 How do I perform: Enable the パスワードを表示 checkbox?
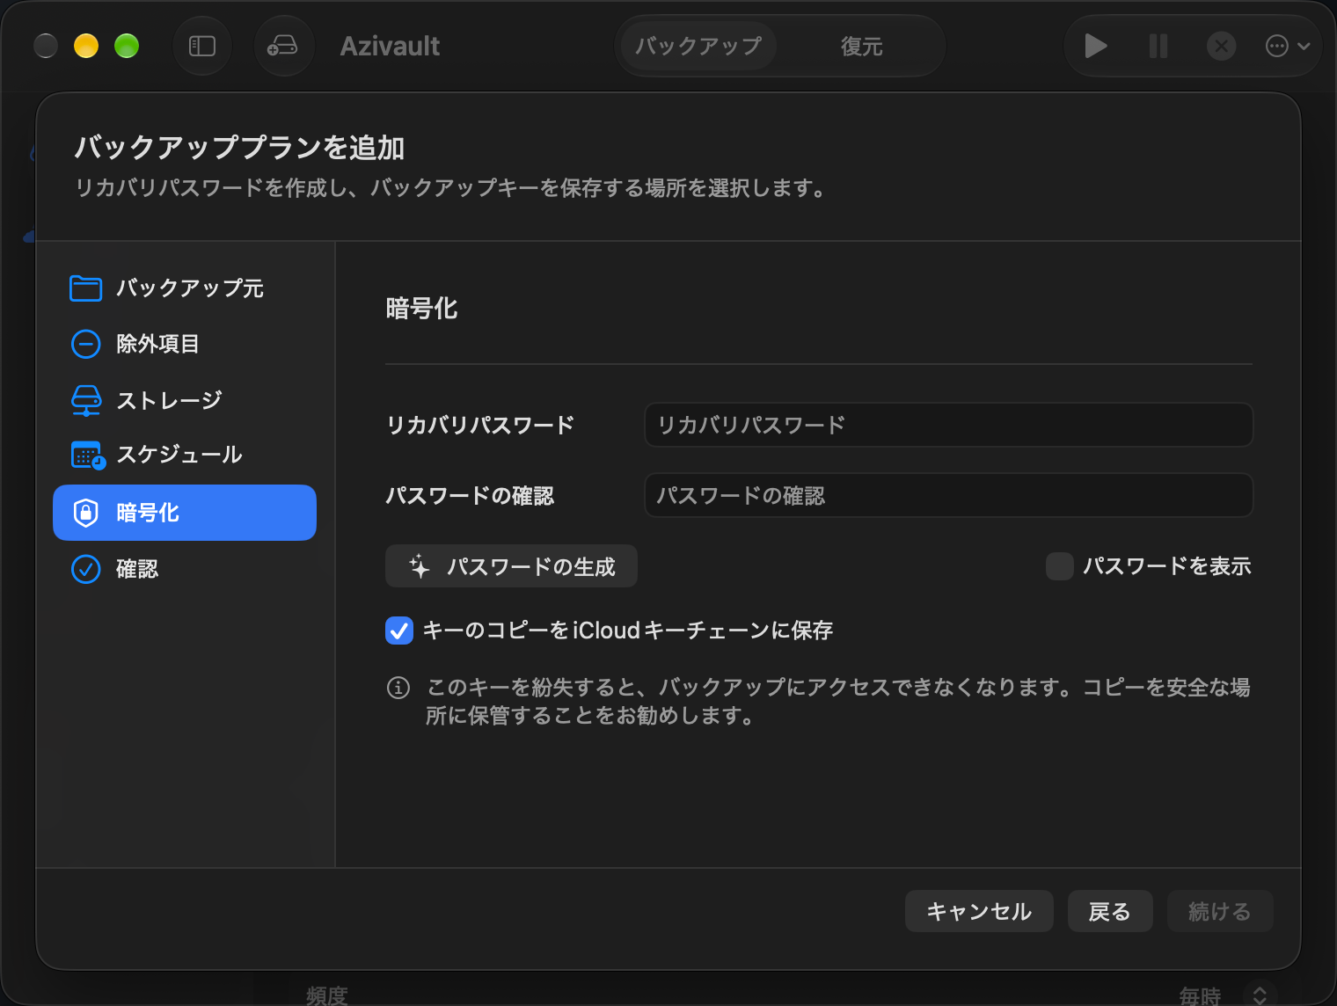[x=1059, y=566]
